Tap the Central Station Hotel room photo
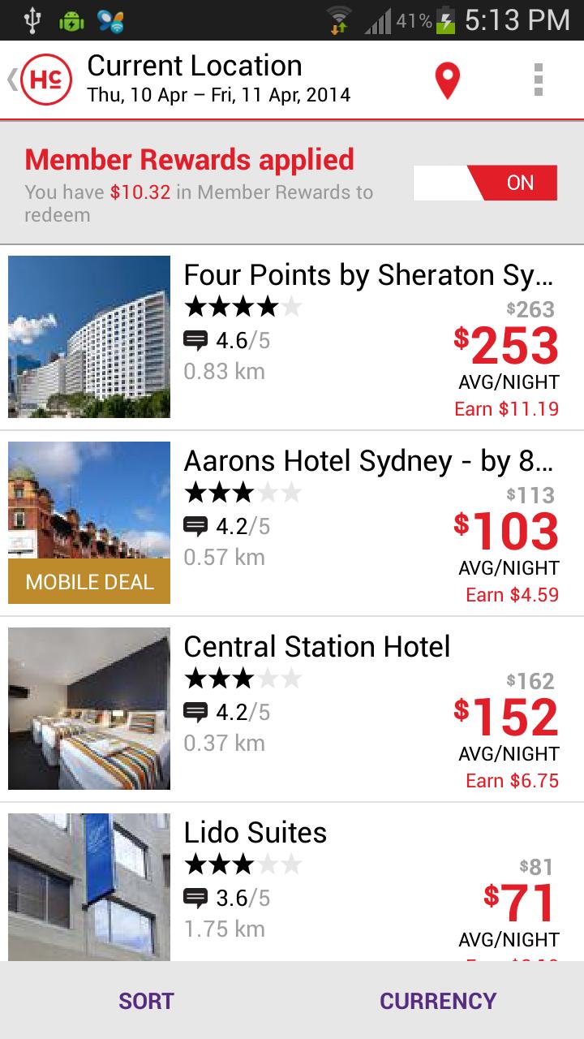 point(89,709)
